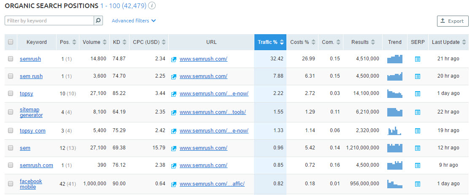
Task: Check the box for semrush.com row
Action: click(x=11, y=165)
